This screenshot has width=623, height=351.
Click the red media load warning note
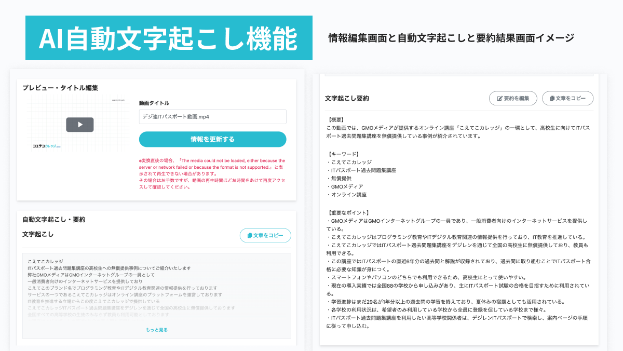(x=212, y=174)
